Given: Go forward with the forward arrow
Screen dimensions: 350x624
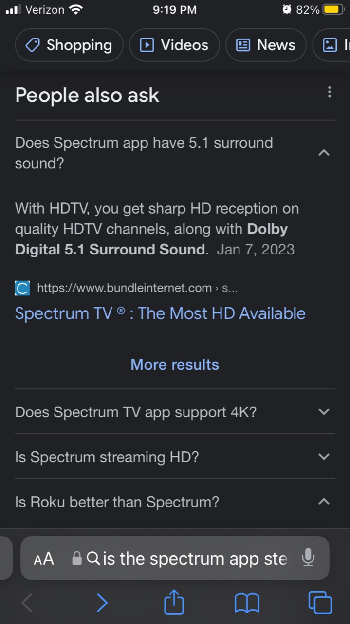Looking at the screenshot, I should pyautogui.click(x=102, y=603).
